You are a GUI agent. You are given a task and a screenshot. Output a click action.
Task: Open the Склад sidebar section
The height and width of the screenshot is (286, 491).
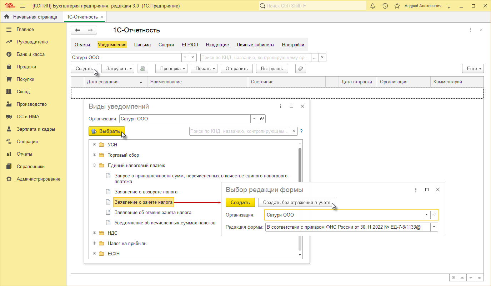point(23,92)
